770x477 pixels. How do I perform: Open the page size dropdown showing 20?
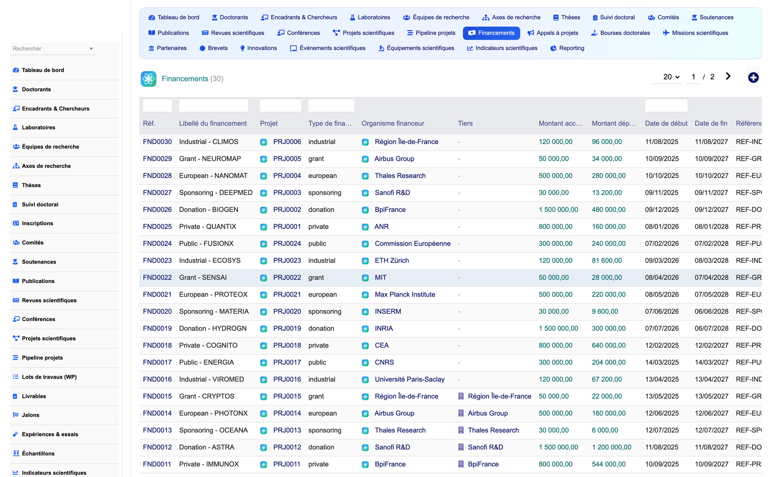point(671,77)
